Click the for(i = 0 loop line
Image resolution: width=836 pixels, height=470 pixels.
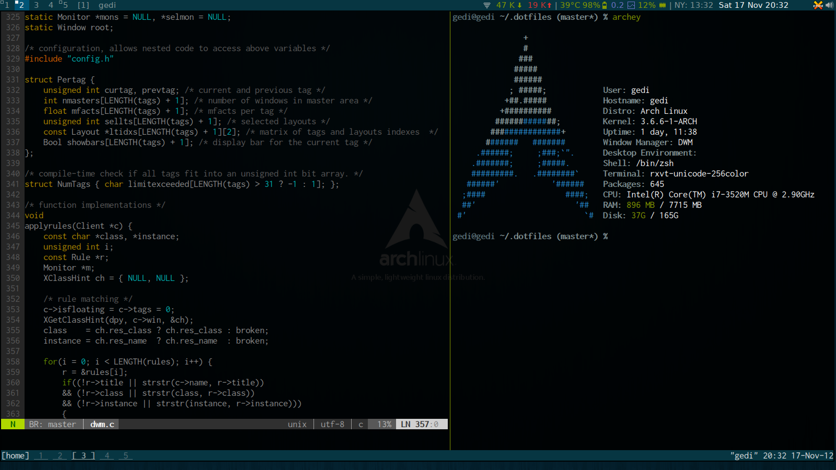[128, 361]
